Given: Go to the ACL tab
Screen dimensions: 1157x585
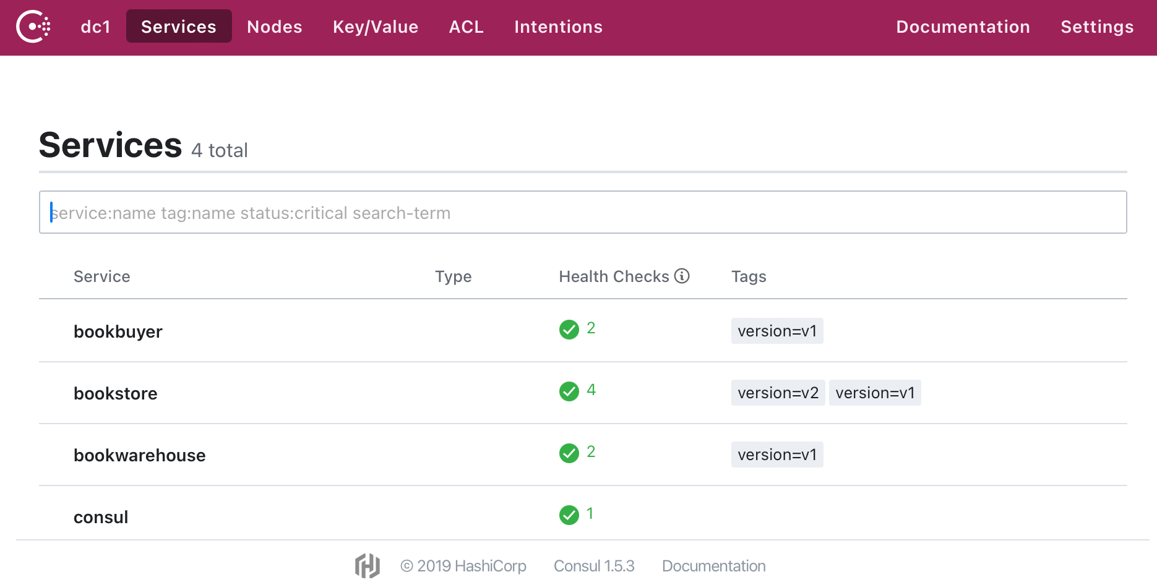Looking at the screenshot, I should point(466,27).
